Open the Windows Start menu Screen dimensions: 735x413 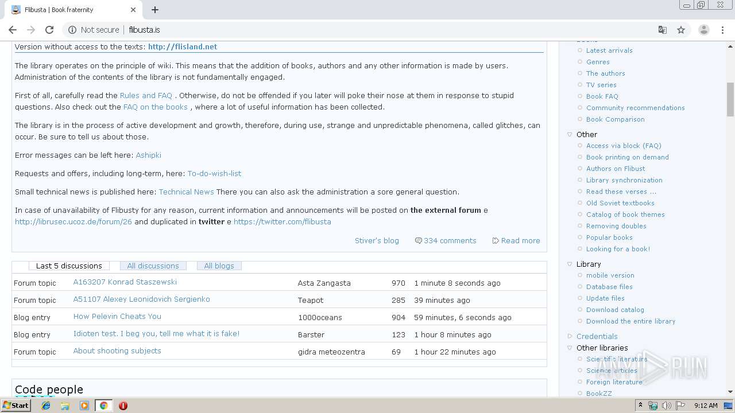tap(16, 406)
